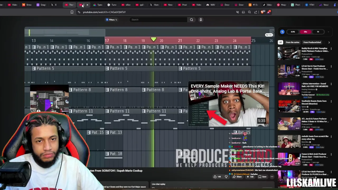Open options menu for Divine Intervention video
The height and width of the screenshot is (190, 338).
pyautogui.click(x=331, y=84)
